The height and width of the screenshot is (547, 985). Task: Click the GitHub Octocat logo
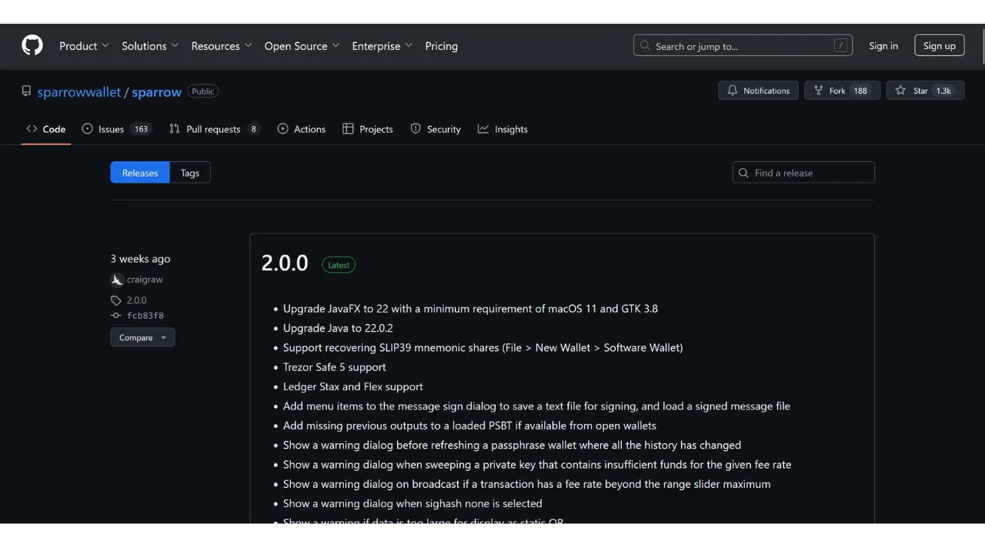pyautogui.click(x=32, y=45)
